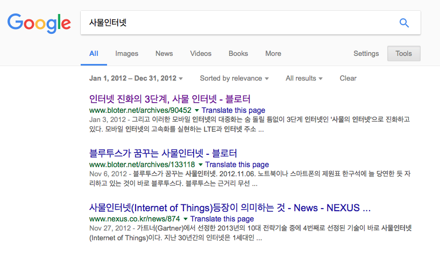Translate the bloter.net/archives/90452 page
440x258 pixels.
pyautogui.click(x=233, y=111)
